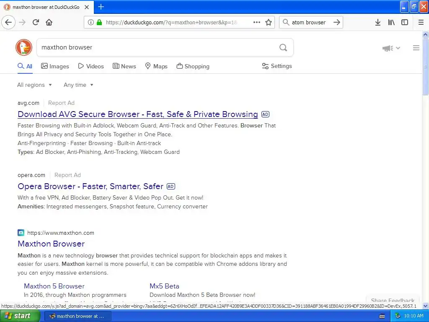This screenshot has height=322, width=429.
Task: Click the green secure connection padlock
Action: click(99, 22)
